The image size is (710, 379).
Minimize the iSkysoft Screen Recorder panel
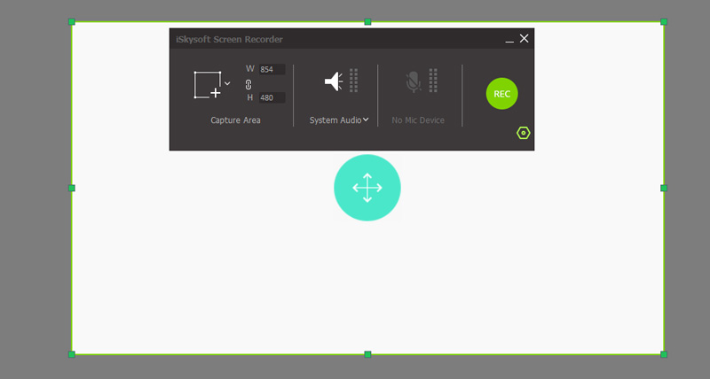coord(509,39)
